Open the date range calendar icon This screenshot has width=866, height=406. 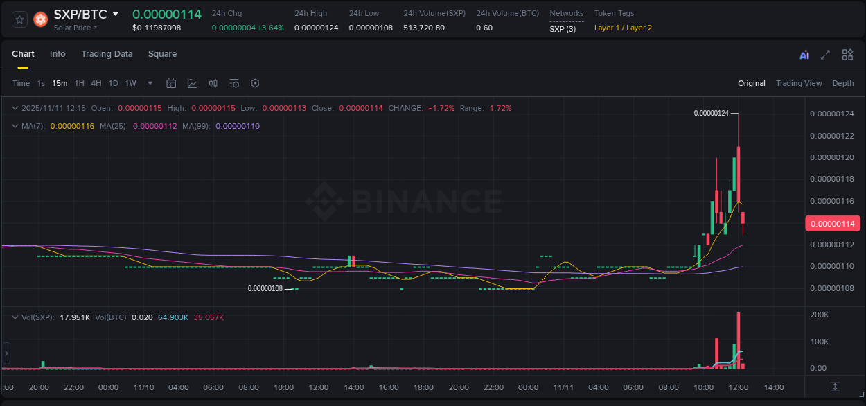click(x=171, y=83)
